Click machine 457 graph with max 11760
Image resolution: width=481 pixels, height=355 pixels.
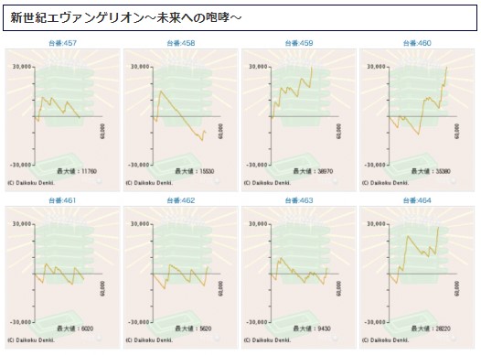(x=62, y=120)
